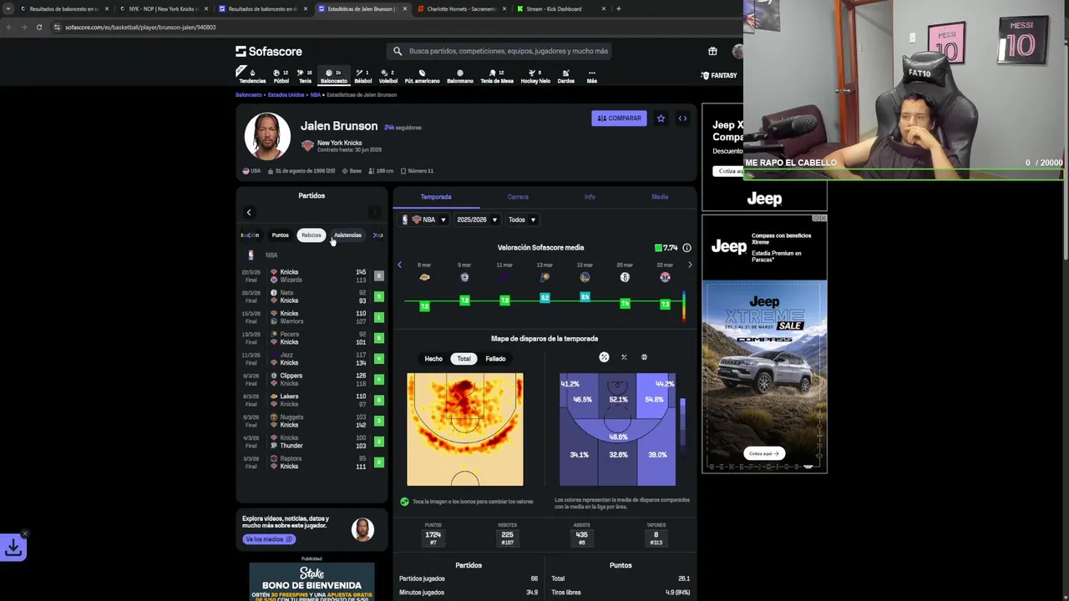Viewport: 1069px width, 601px height.
Task: Switch to the Info tab
Action: coord(590,197)
